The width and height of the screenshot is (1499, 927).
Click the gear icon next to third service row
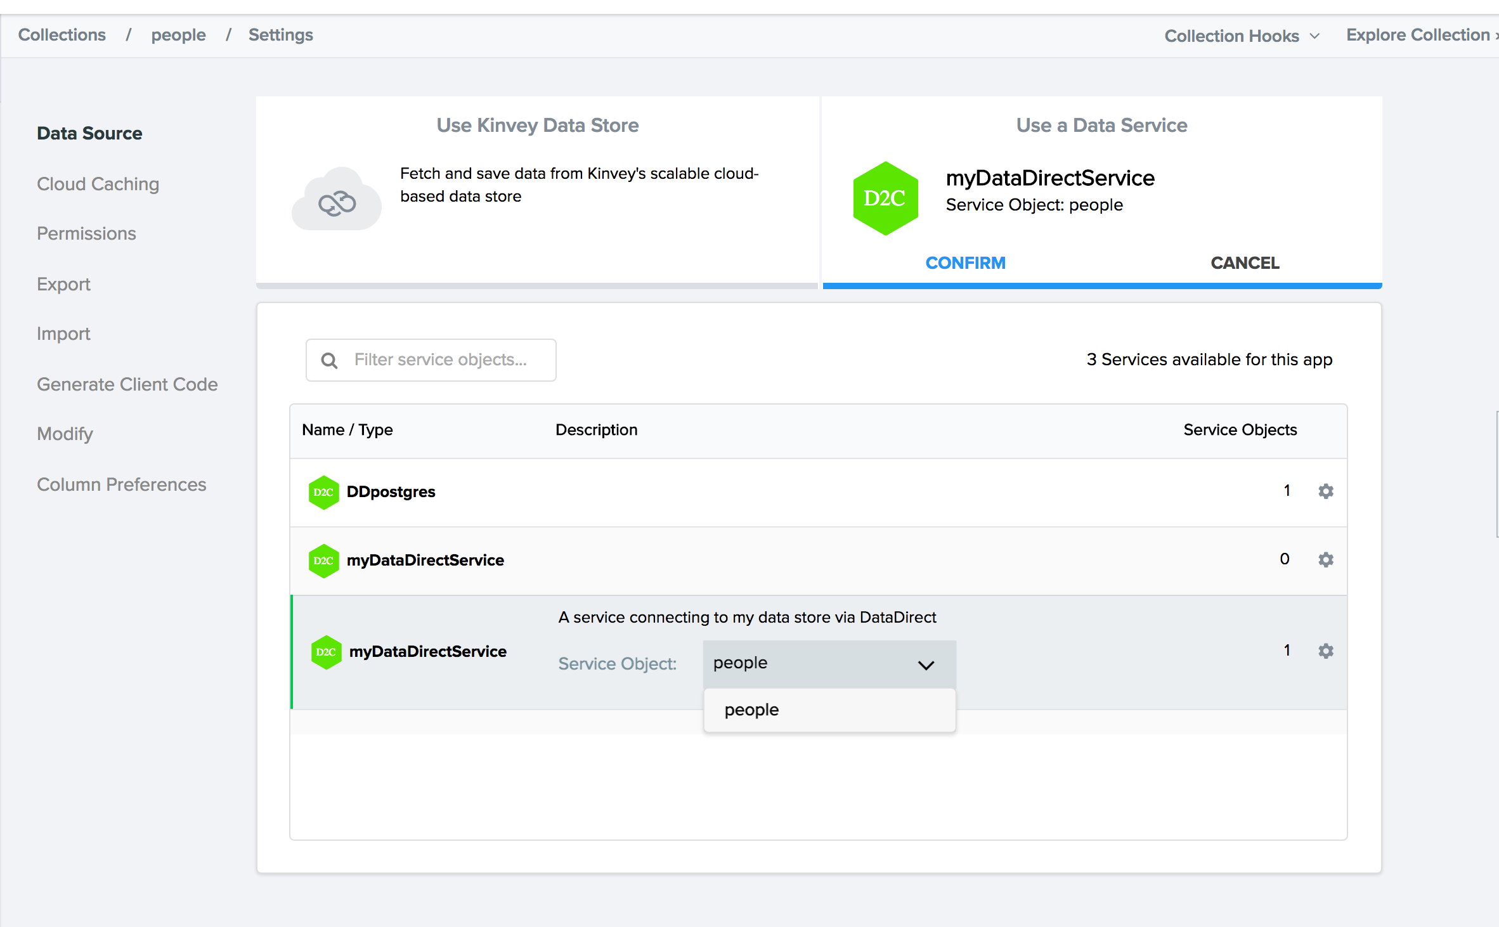click(x=1325, y=651)
